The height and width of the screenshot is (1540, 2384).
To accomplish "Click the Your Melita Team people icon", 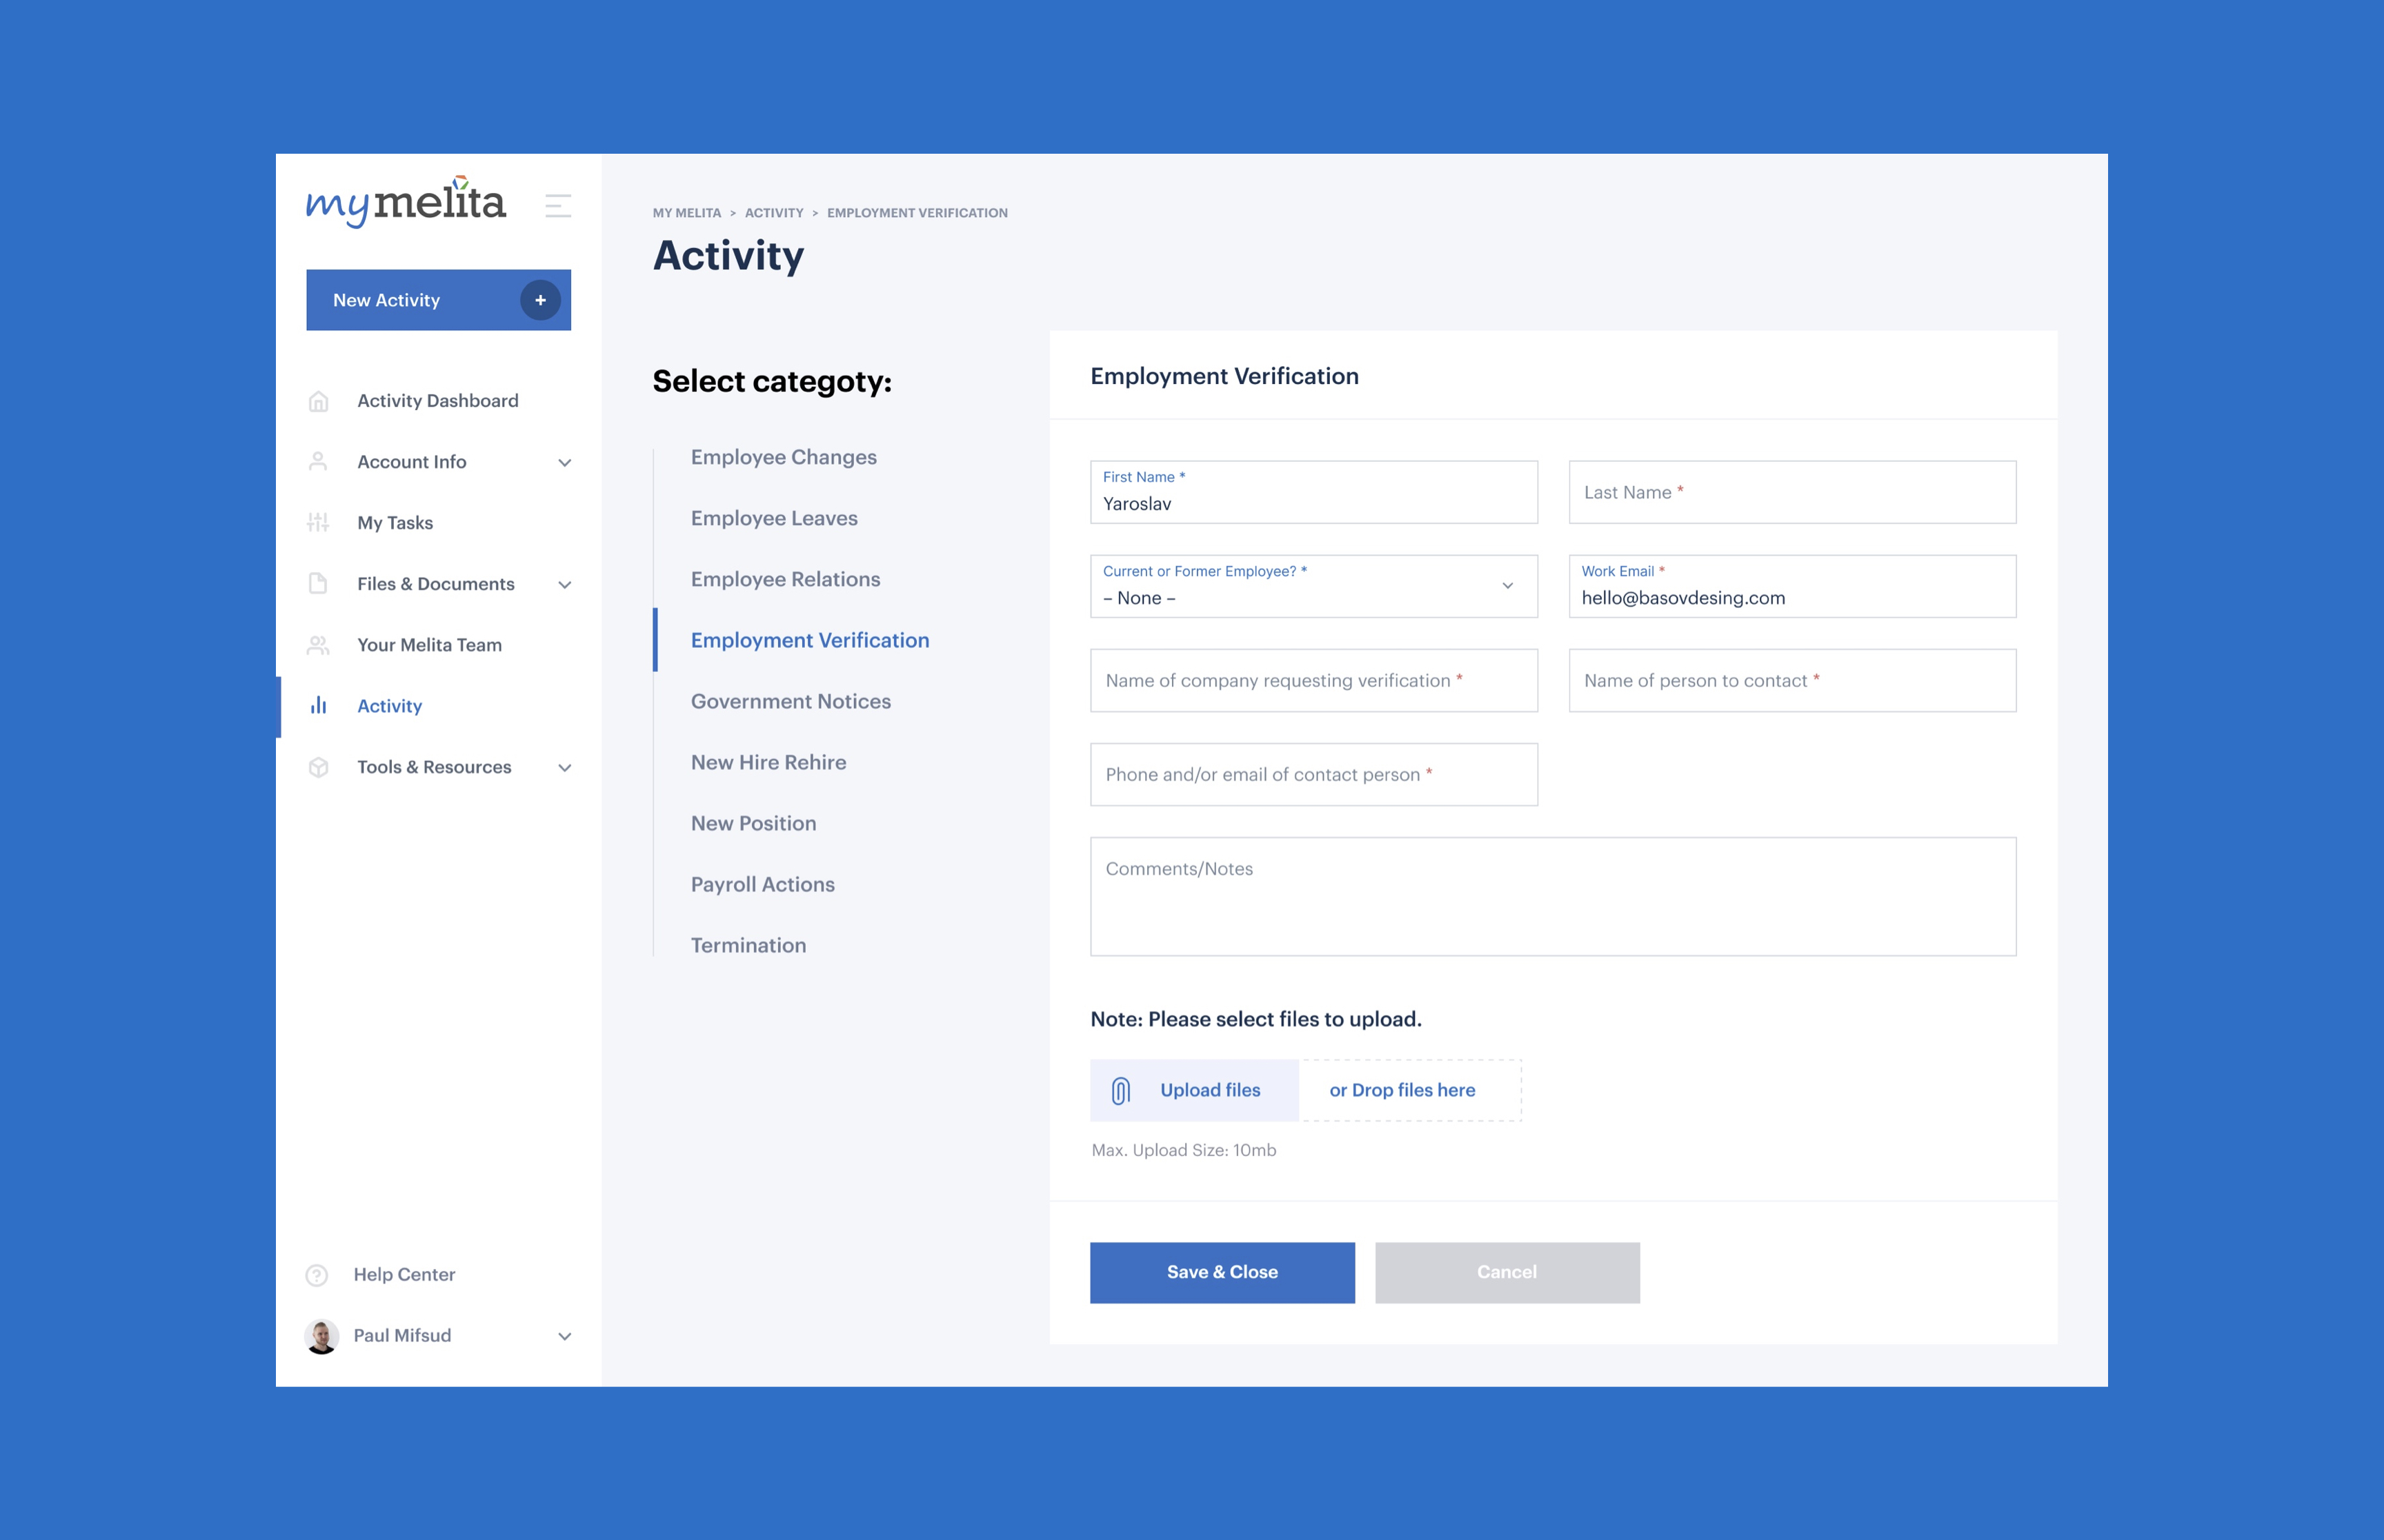I will 318,645.
